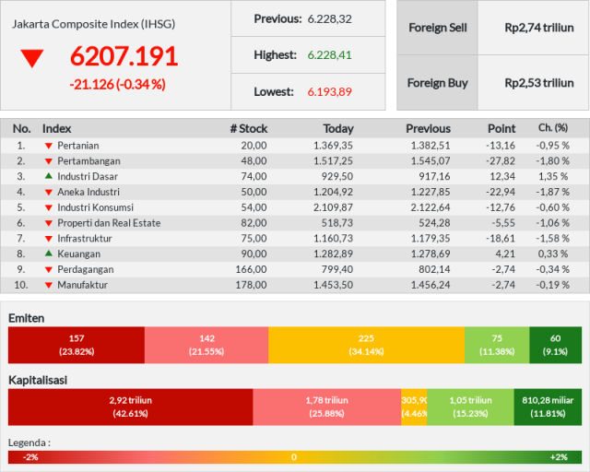Click the Kapitalisasi 2,92 triliun red segment
The height and width of the screenshot is (472, 590).
pos(131,407)
